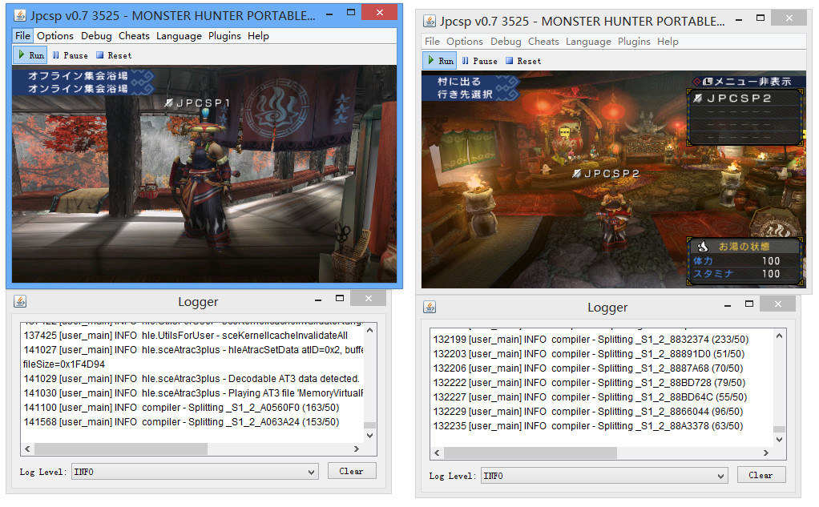Clear the right Logger output
Viewport: 819px width, 507px height.
pos(760,475)
